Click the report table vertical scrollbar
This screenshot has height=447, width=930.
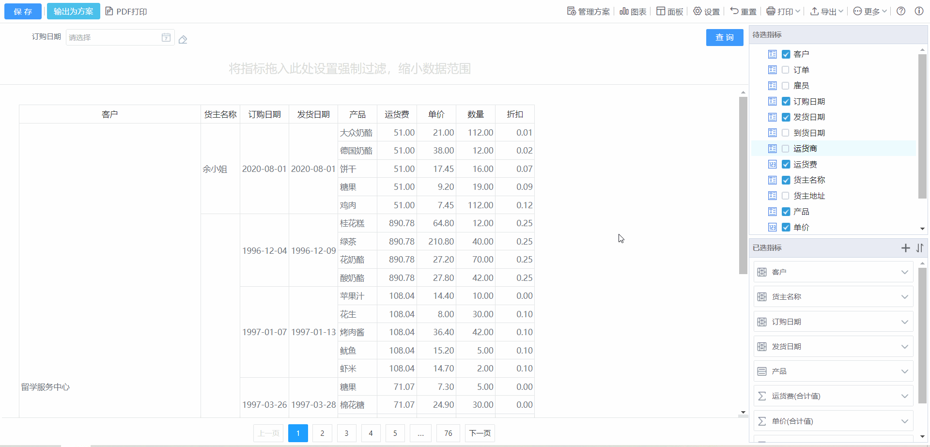pos(743,184)
